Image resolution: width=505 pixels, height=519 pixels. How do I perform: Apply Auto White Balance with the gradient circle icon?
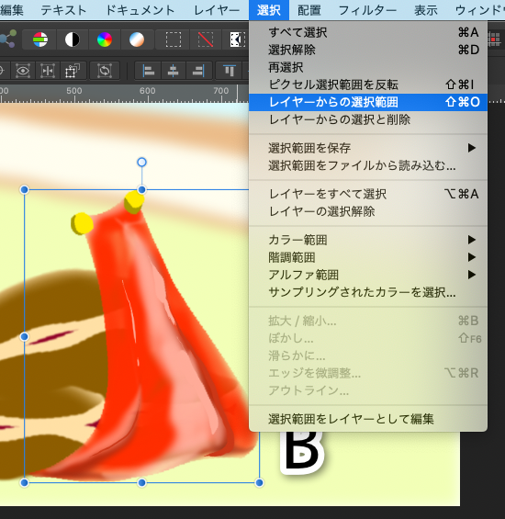tap(137, 39)
